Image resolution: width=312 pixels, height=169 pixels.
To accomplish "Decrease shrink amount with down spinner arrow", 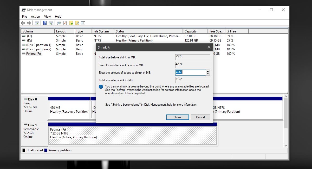I will click(208, 74).
